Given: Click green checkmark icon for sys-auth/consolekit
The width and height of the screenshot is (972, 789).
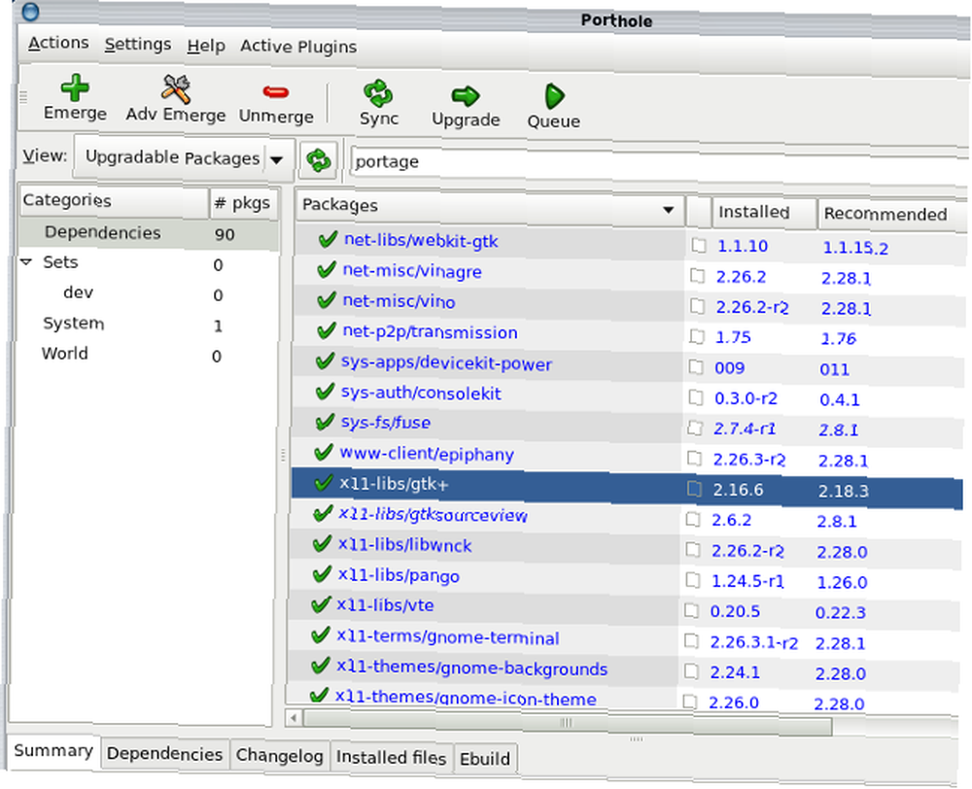Looking at the screenshot, I should tap(325, 392).
